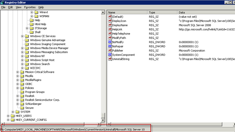
Task: Expand the MozillaPlugins key
Action: 17,80
